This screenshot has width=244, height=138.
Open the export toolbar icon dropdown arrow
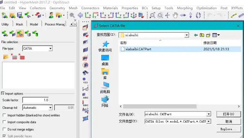point(43,15)
